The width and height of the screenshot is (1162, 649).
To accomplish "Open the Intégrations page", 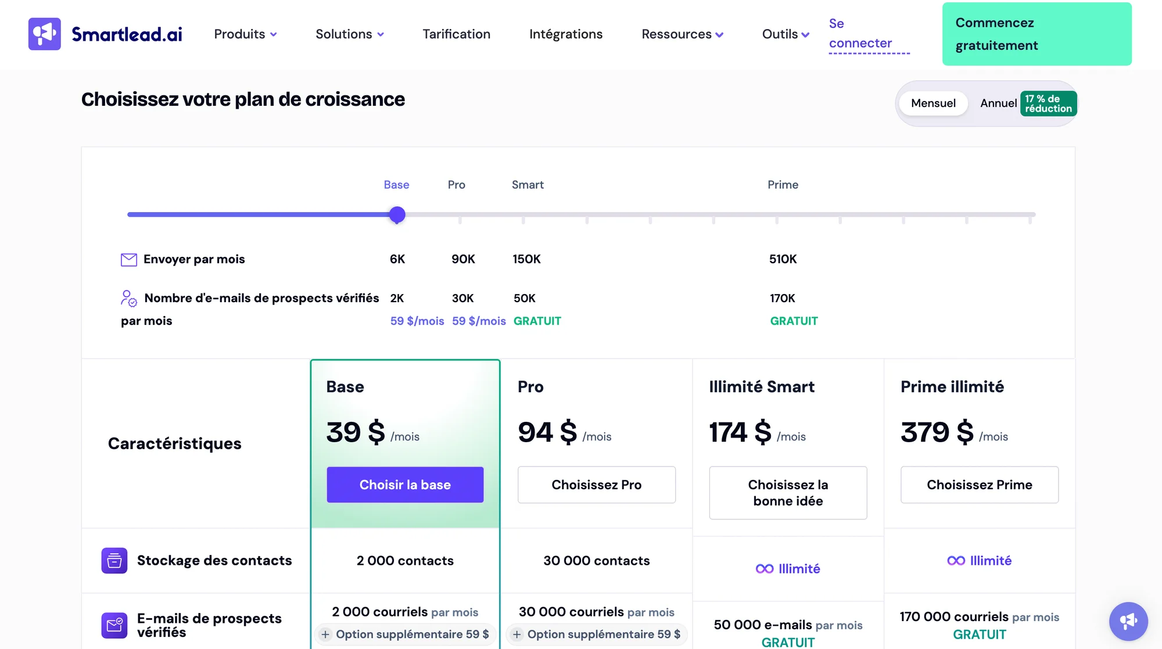I will [566, 34].
